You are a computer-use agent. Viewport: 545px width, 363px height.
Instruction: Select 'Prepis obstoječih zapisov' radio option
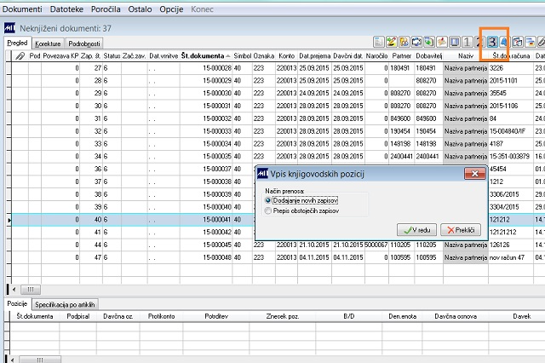[x=269, y=210]
